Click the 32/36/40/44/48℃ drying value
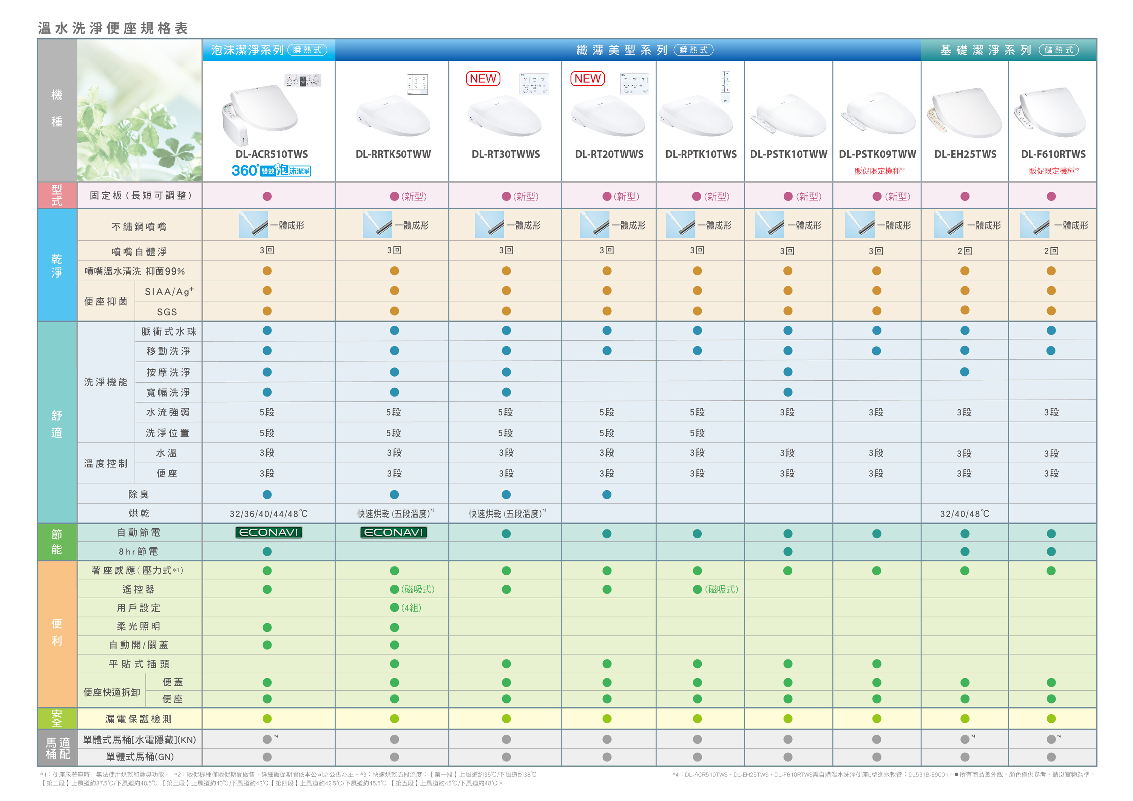The width and height of the screenshot is (1133, 801). [x=269, y=514]
